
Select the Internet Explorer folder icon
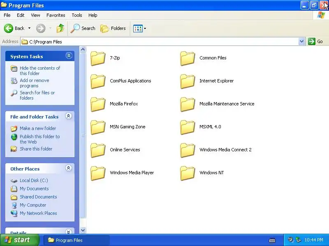(x=188, y=81)
